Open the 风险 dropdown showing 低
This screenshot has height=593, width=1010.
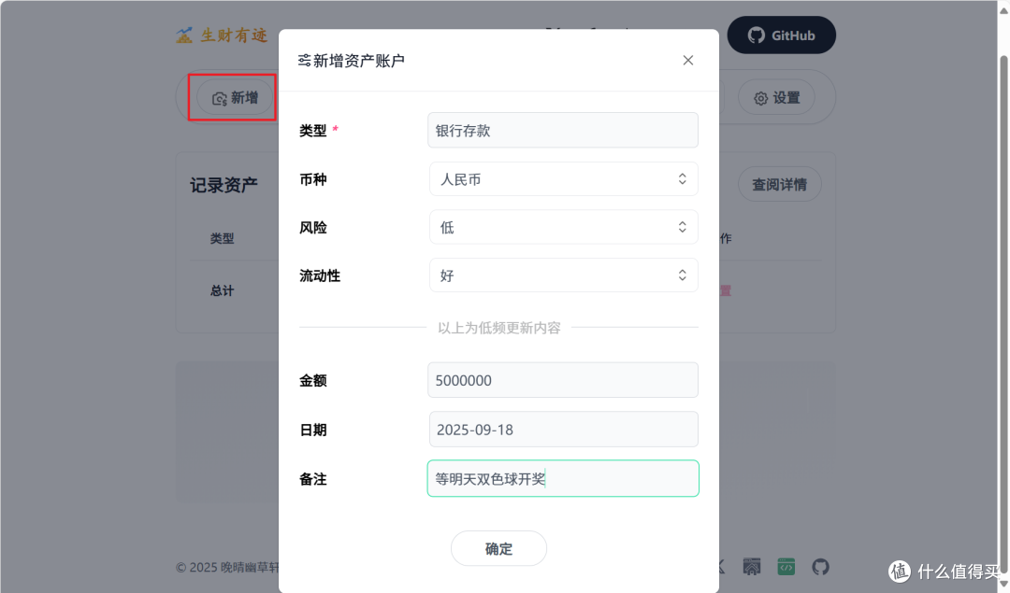(564, 227)
